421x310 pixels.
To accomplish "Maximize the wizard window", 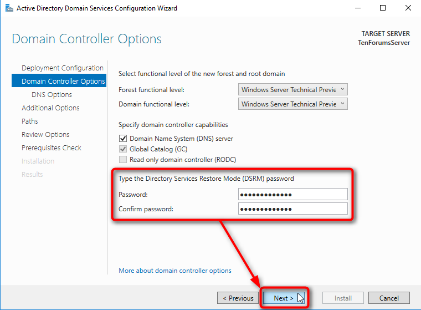I will coord(383,8).
